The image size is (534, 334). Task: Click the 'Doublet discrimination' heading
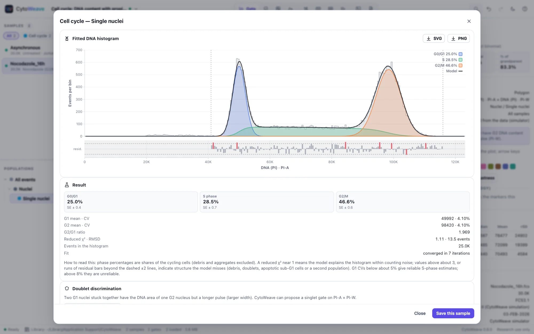pyautogui.click(x=97, y=289)
